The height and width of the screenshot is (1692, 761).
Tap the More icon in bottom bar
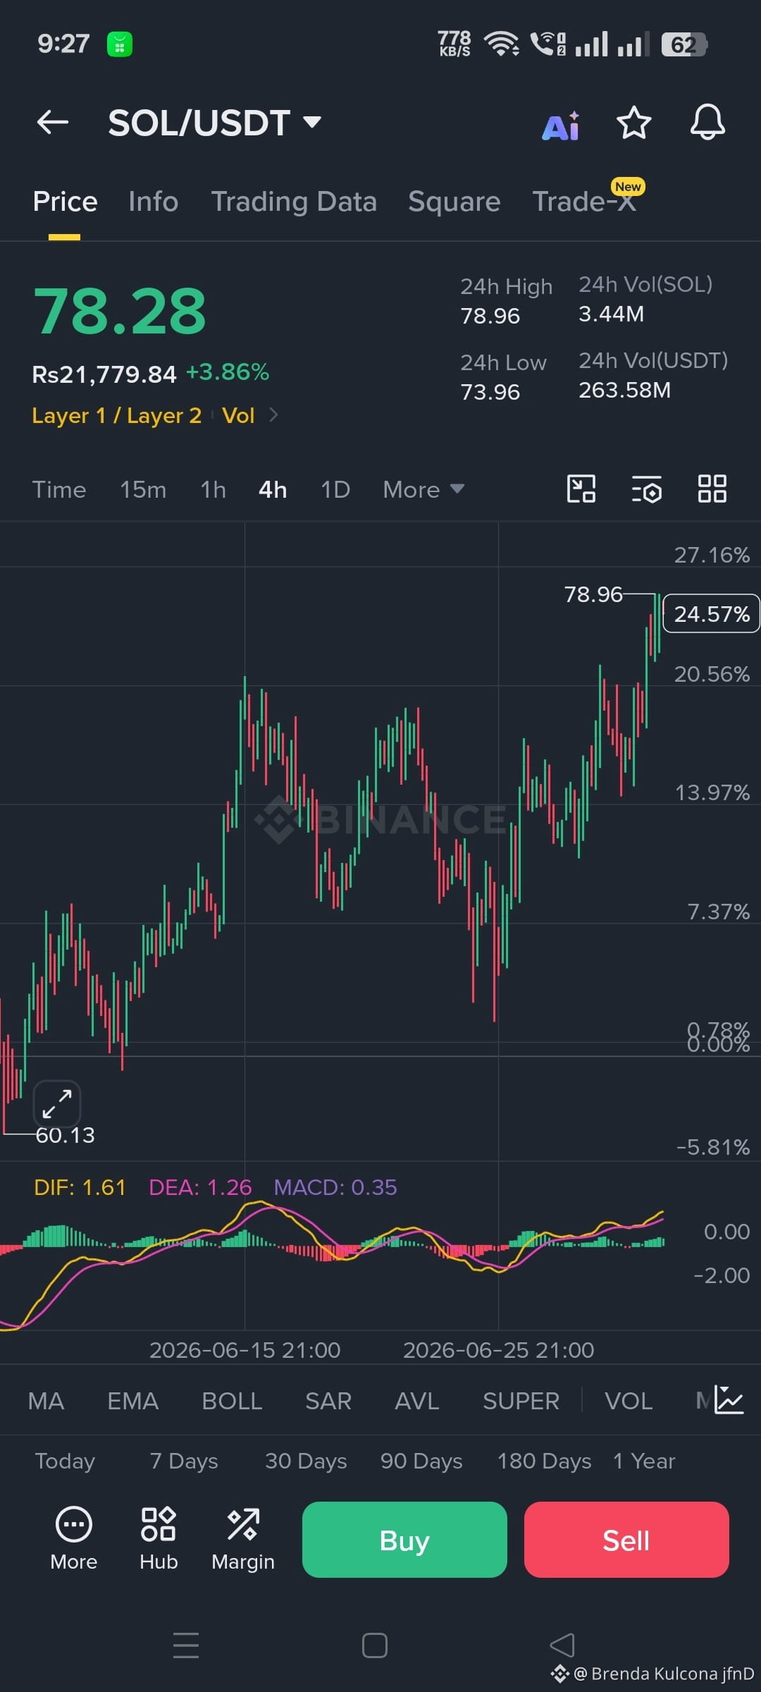pyautogui.click(x=73, y=1539)
